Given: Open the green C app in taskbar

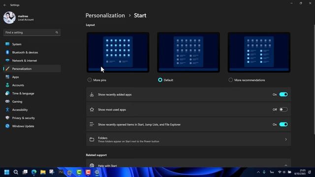Looking at the screenshot, I should coord(79,172).
